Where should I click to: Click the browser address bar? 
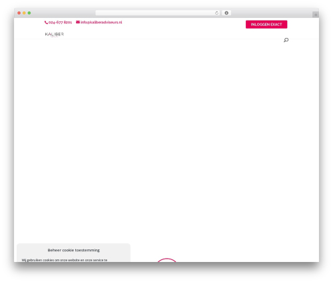[158, 13]
